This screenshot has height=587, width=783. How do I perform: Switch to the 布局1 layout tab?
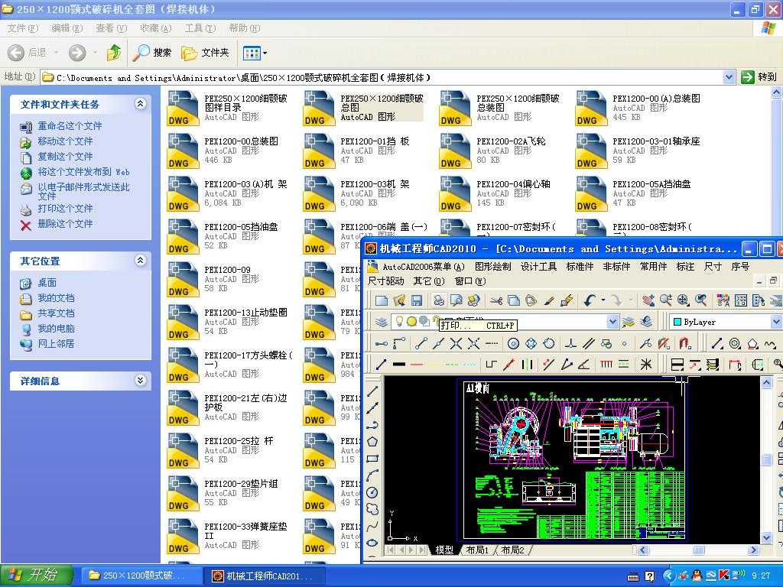tap(477, 550)
